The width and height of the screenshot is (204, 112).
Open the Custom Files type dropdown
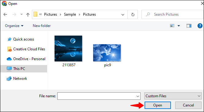(x=173, y=96)
